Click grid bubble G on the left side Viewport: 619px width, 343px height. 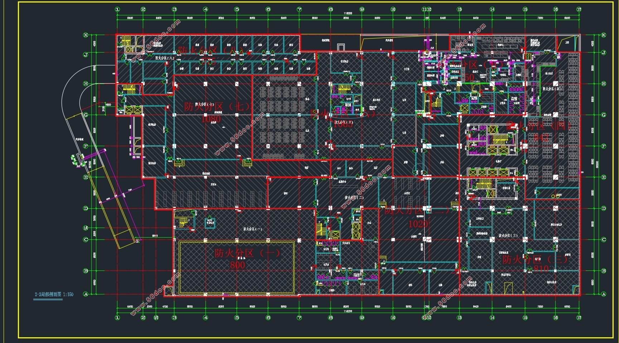(x=86, y=115)
